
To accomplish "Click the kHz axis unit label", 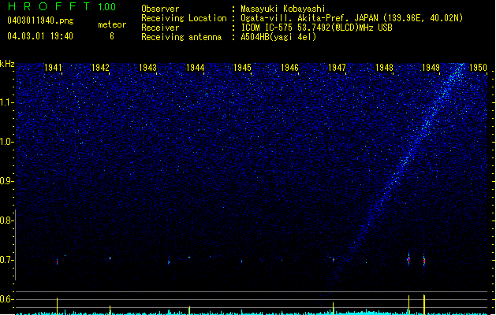I will pos(7,64).
